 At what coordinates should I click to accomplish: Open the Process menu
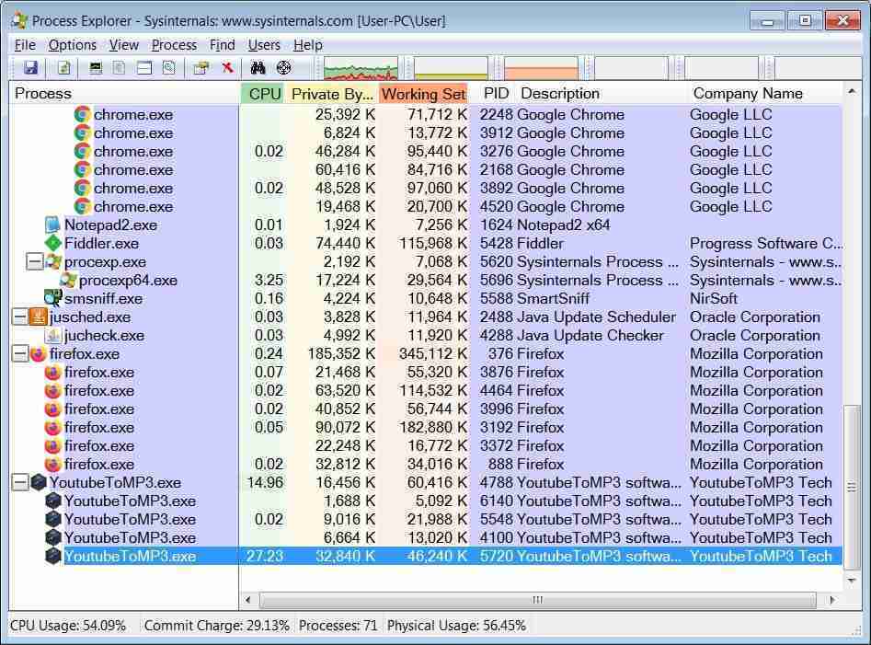(x=174, y=45)
